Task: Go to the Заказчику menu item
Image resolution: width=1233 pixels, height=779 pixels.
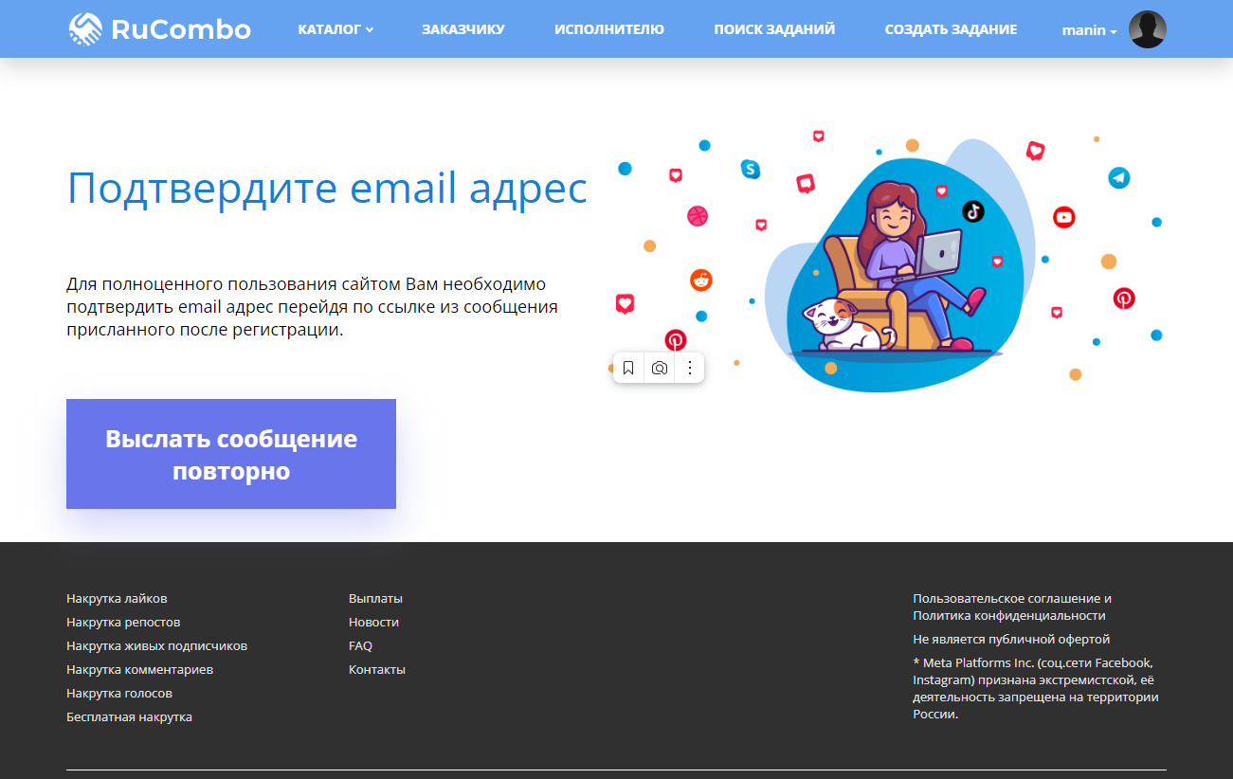Action: [463, 29]
